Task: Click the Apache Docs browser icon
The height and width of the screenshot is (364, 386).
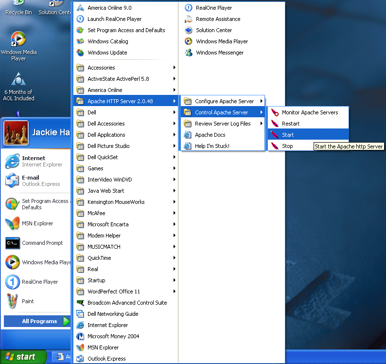Action: point(188,135)
